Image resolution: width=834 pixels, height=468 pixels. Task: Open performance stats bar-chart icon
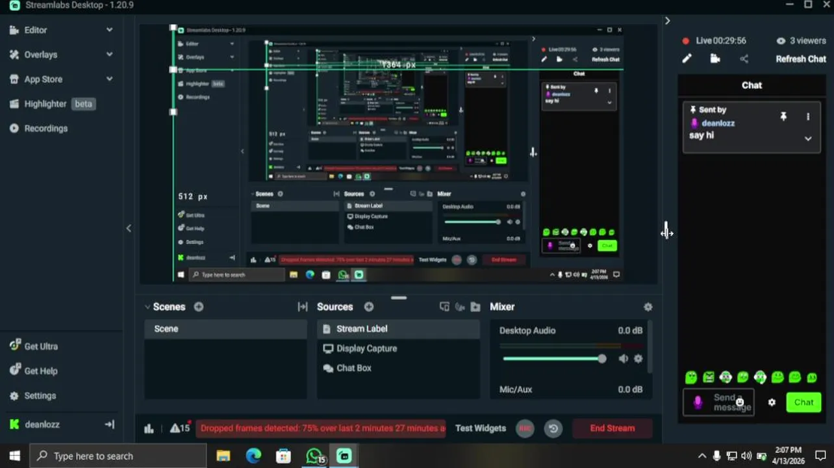tap(149, 428)
